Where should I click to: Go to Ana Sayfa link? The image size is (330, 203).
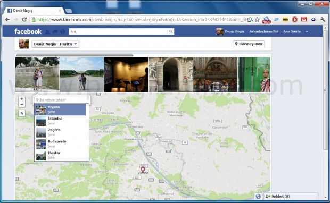tap(292, 31)
